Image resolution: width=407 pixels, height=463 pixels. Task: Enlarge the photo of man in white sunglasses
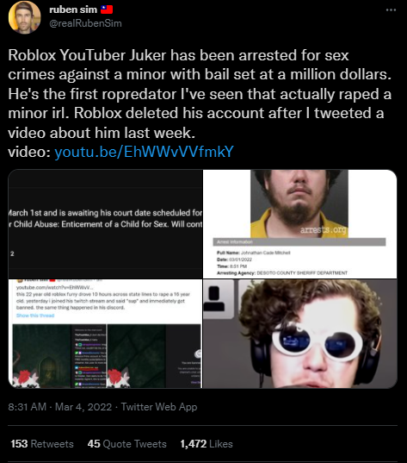point(299,334)
